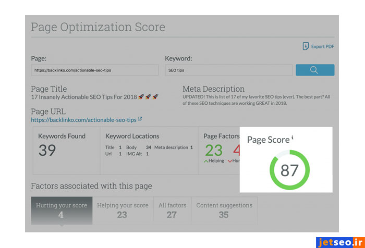Show the Content suggestions tab
The width and height of the screenshot is (365, 248).
click(x=224, y=210)
